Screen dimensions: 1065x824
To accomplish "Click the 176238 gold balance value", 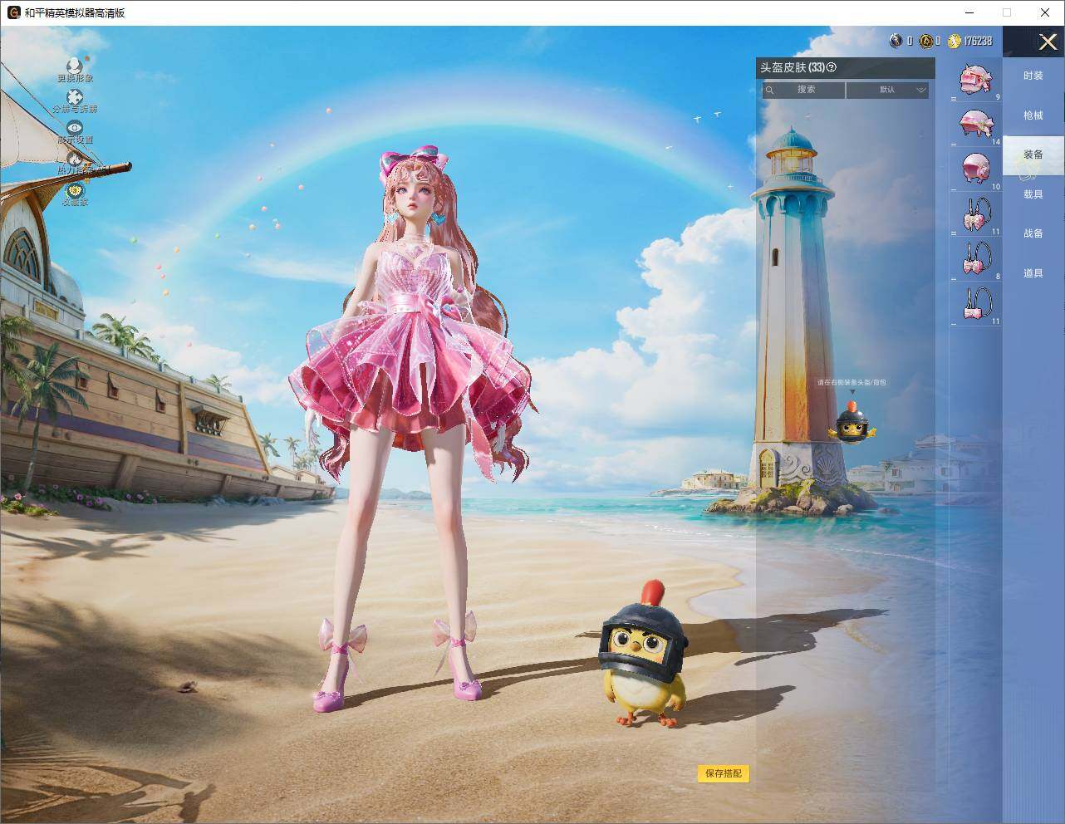I will point(978,41).
